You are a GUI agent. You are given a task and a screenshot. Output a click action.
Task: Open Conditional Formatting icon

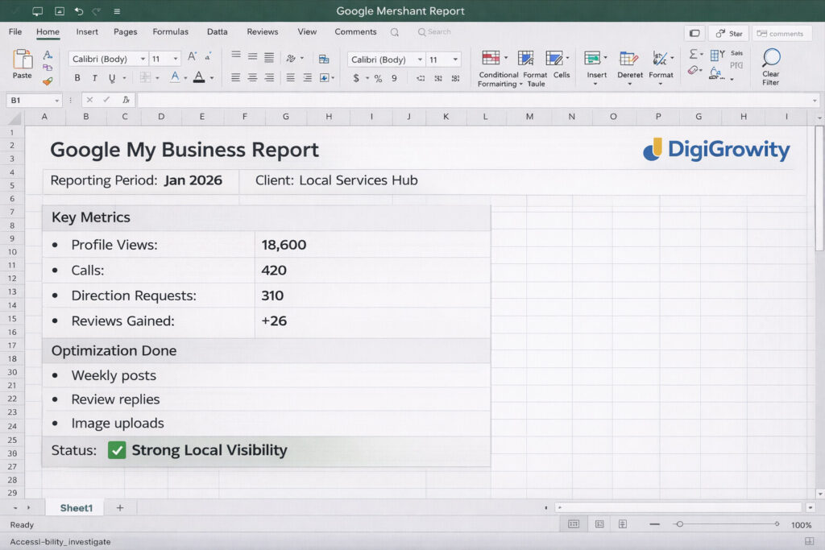tap(491, 59)
